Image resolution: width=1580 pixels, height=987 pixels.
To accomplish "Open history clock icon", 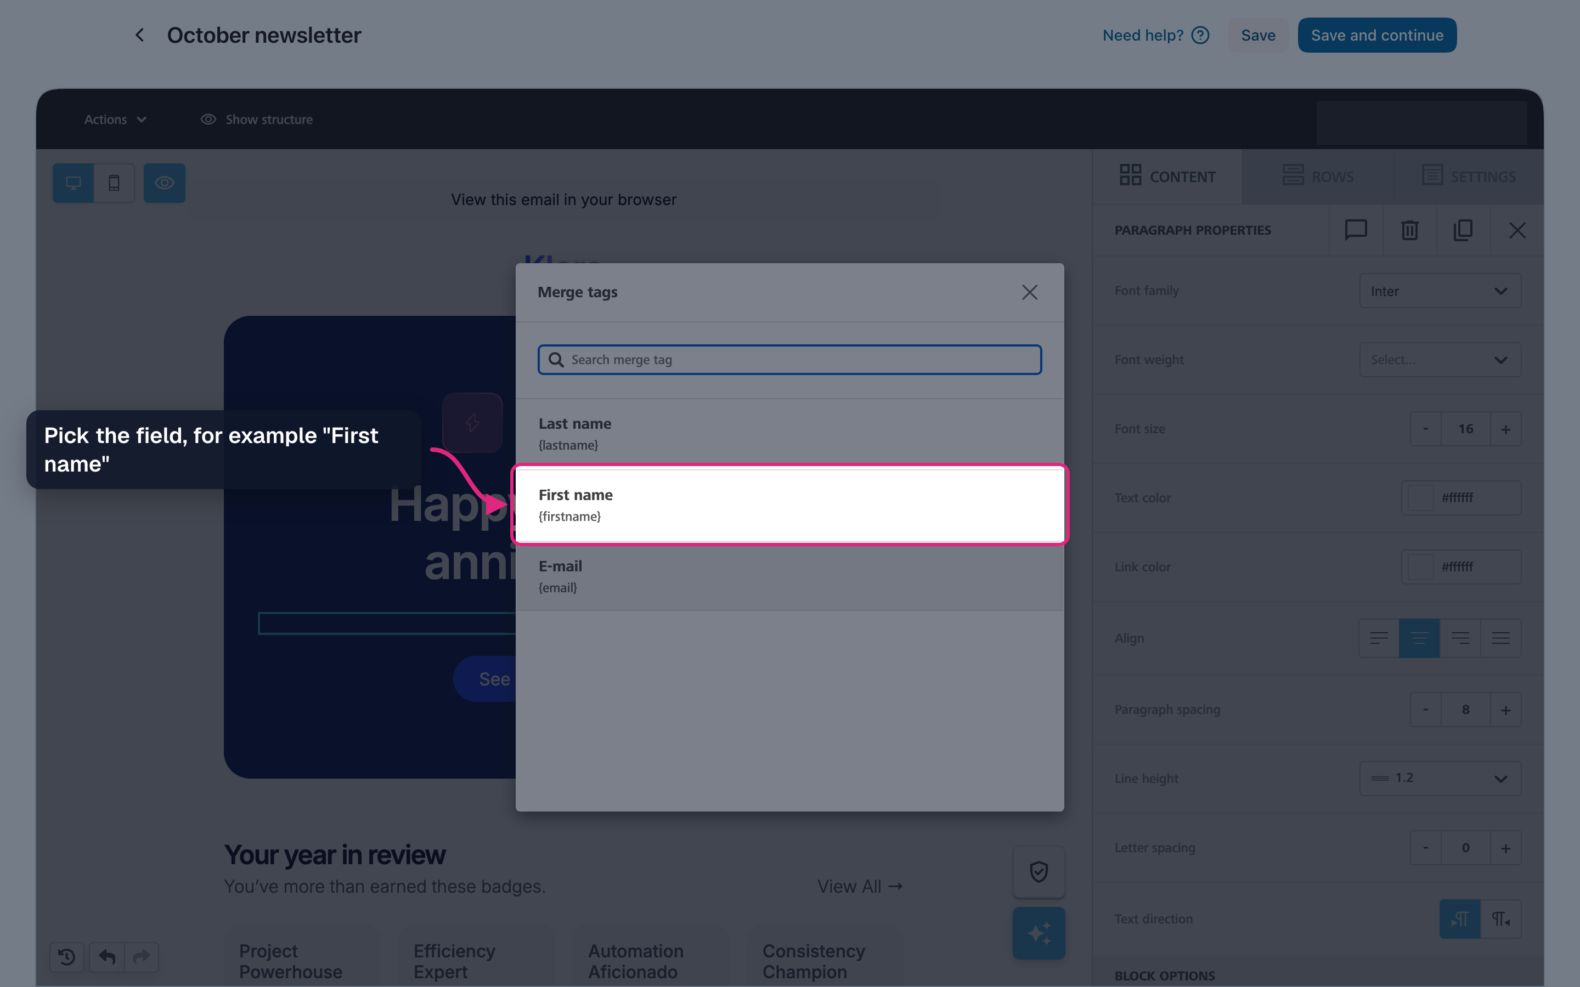I will (66, 957).
